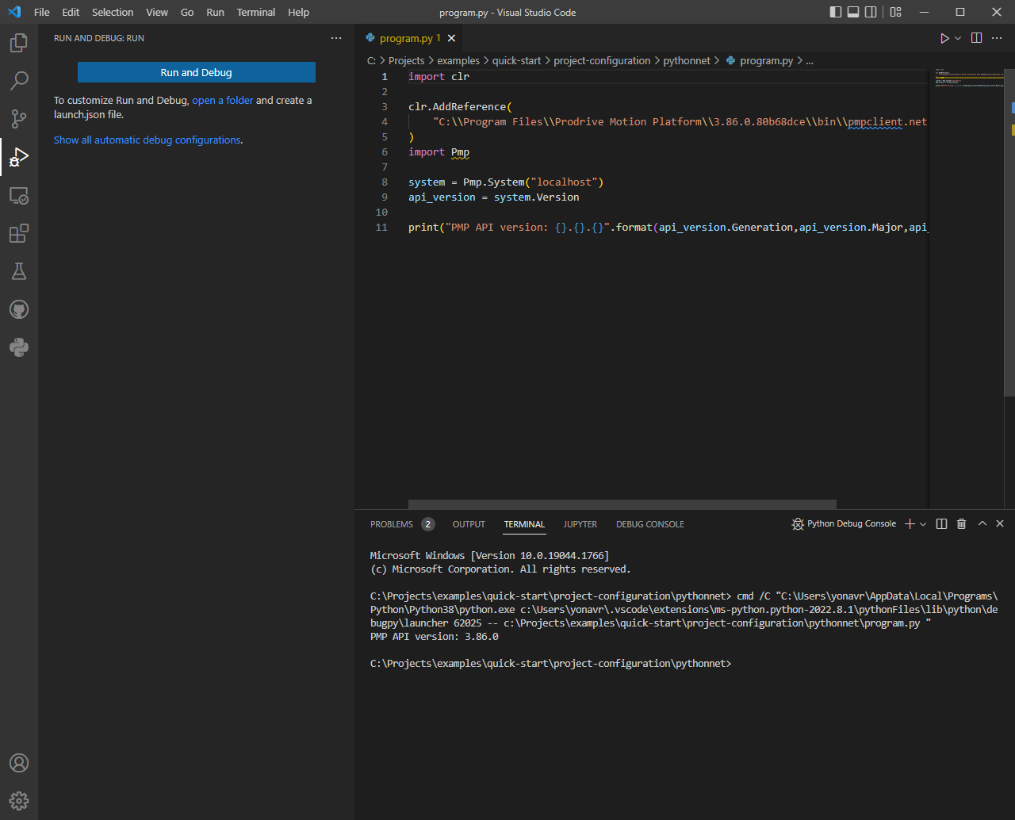Screen dimensions: 1015x820
Task: Expand the examples breadcrumb segment
Action: click(458, 61)
